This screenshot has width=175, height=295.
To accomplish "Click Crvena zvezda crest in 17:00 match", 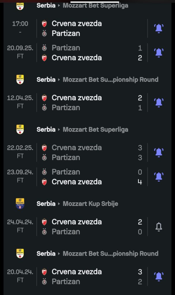I will tap(44, 24).
